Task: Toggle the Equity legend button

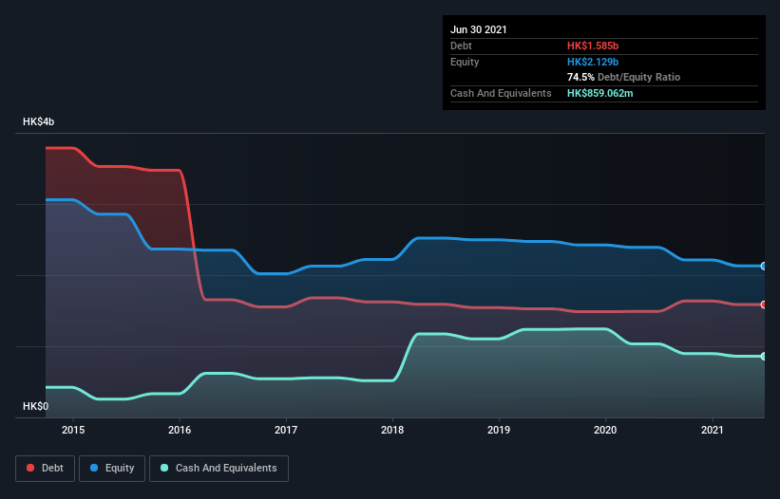Action: 112,469
